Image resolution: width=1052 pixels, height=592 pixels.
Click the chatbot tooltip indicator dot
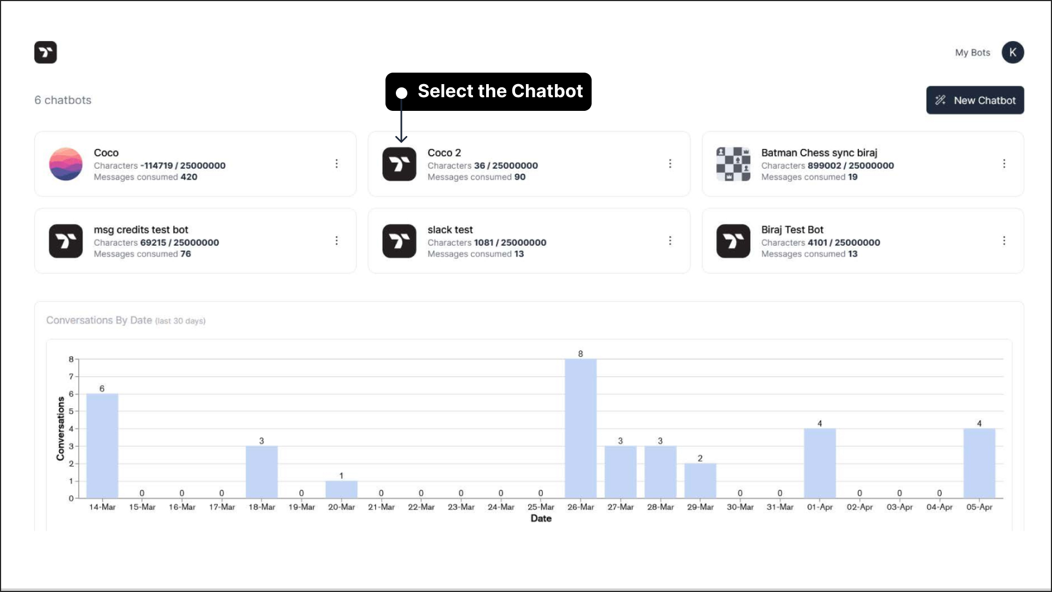(x=402, y=91)
